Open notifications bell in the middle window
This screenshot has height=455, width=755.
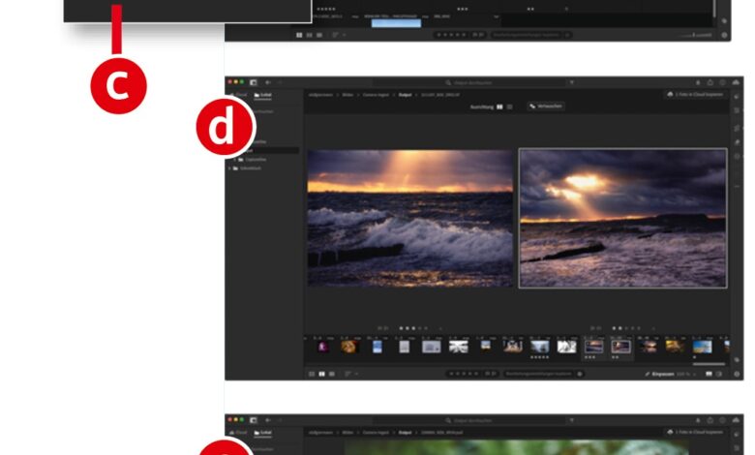pyautogui.click(x=698, y=83)
